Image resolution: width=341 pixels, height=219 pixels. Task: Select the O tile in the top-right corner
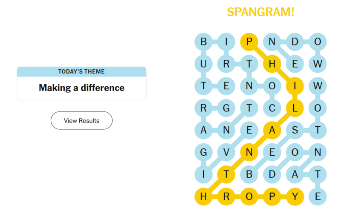[x=318, y=42]
